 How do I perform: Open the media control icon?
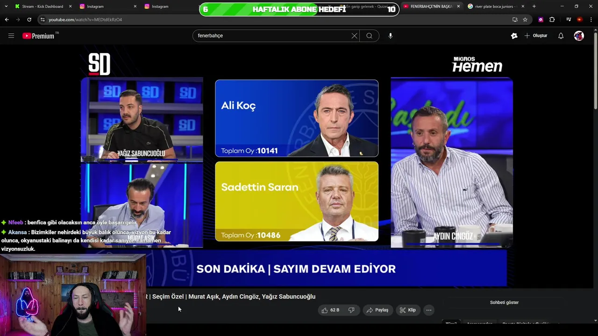tap(569, 20)
